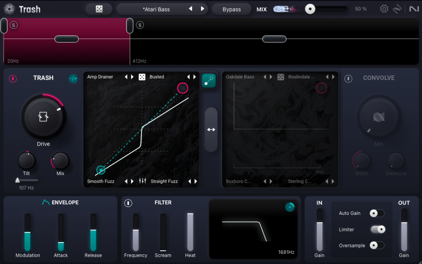Click the Trash module power icon
422x264 pixels.
pos(13,79)
